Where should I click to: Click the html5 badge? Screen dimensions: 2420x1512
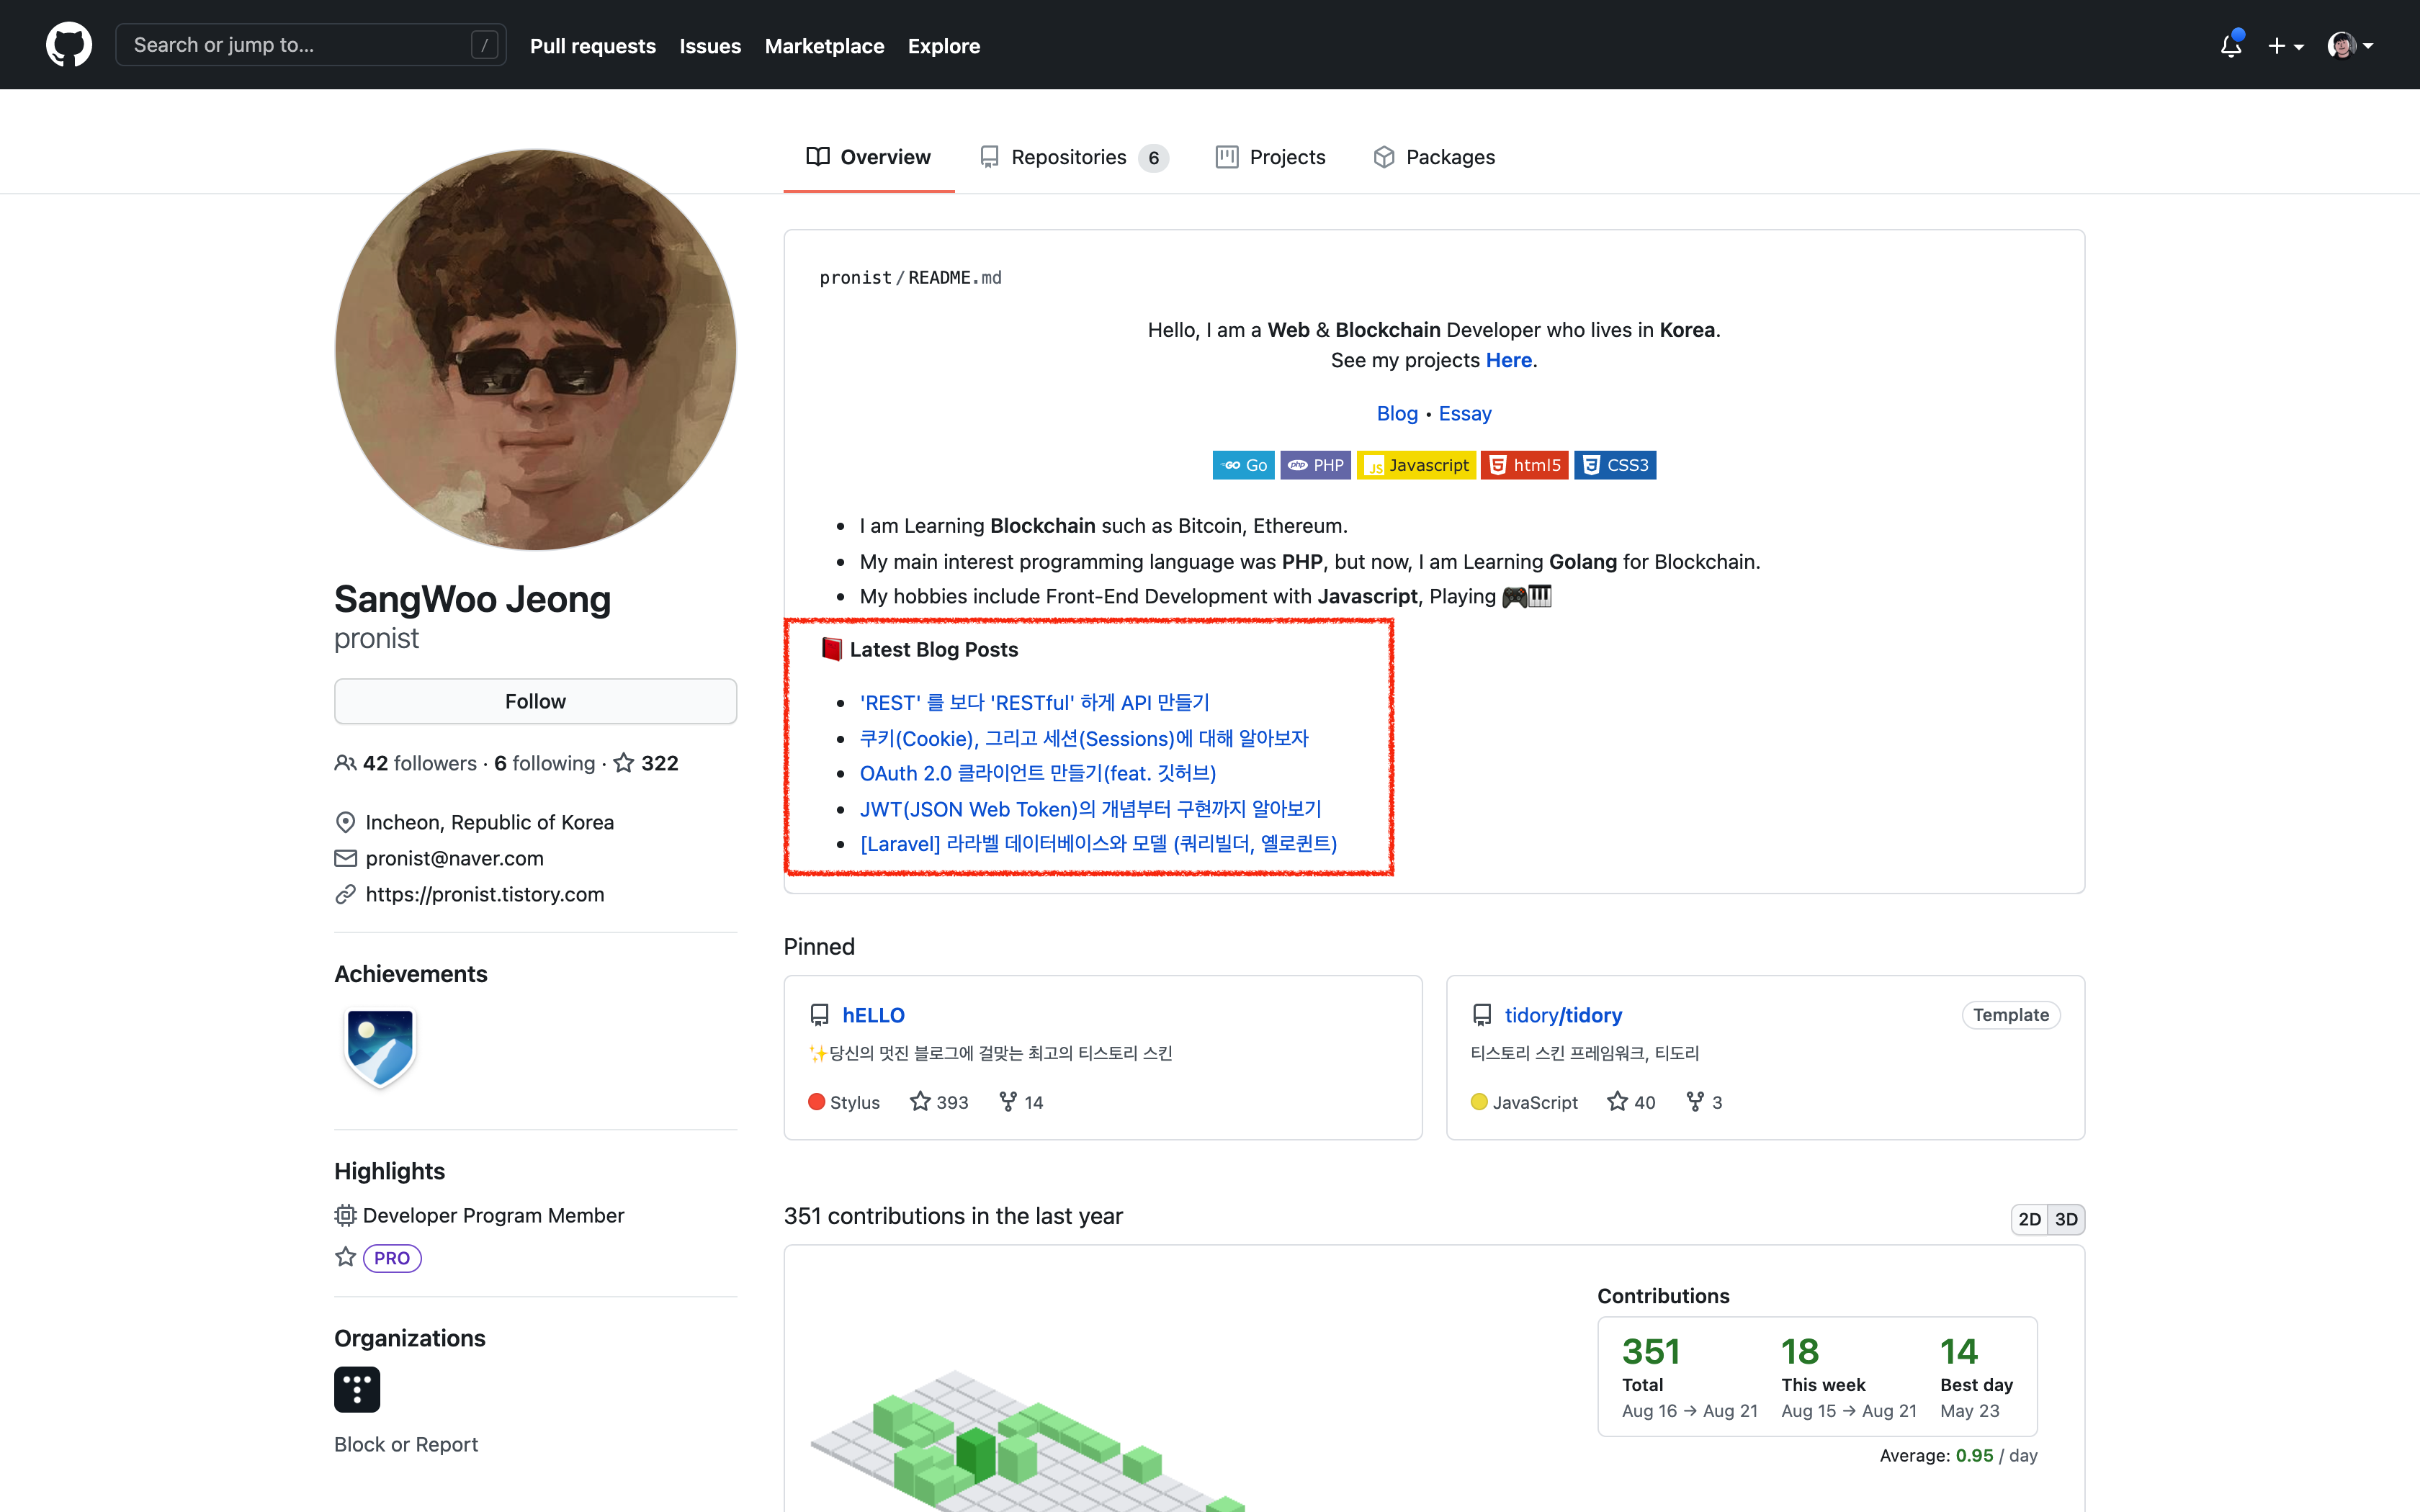click(x=1524, y=465)
